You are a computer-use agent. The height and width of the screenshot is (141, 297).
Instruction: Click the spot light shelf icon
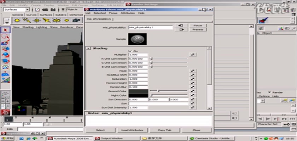tap(46, 20)
